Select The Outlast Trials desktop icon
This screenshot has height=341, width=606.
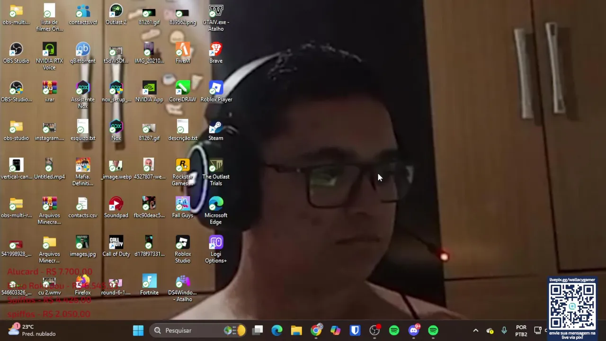point(216,172)
